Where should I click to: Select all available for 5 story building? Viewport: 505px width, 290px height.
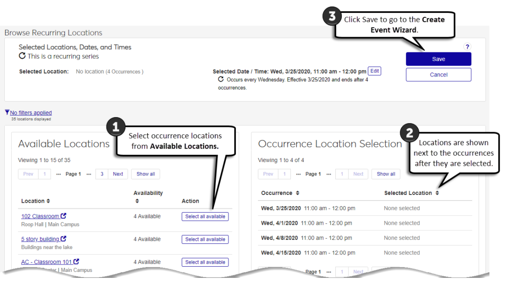(205, 239)
